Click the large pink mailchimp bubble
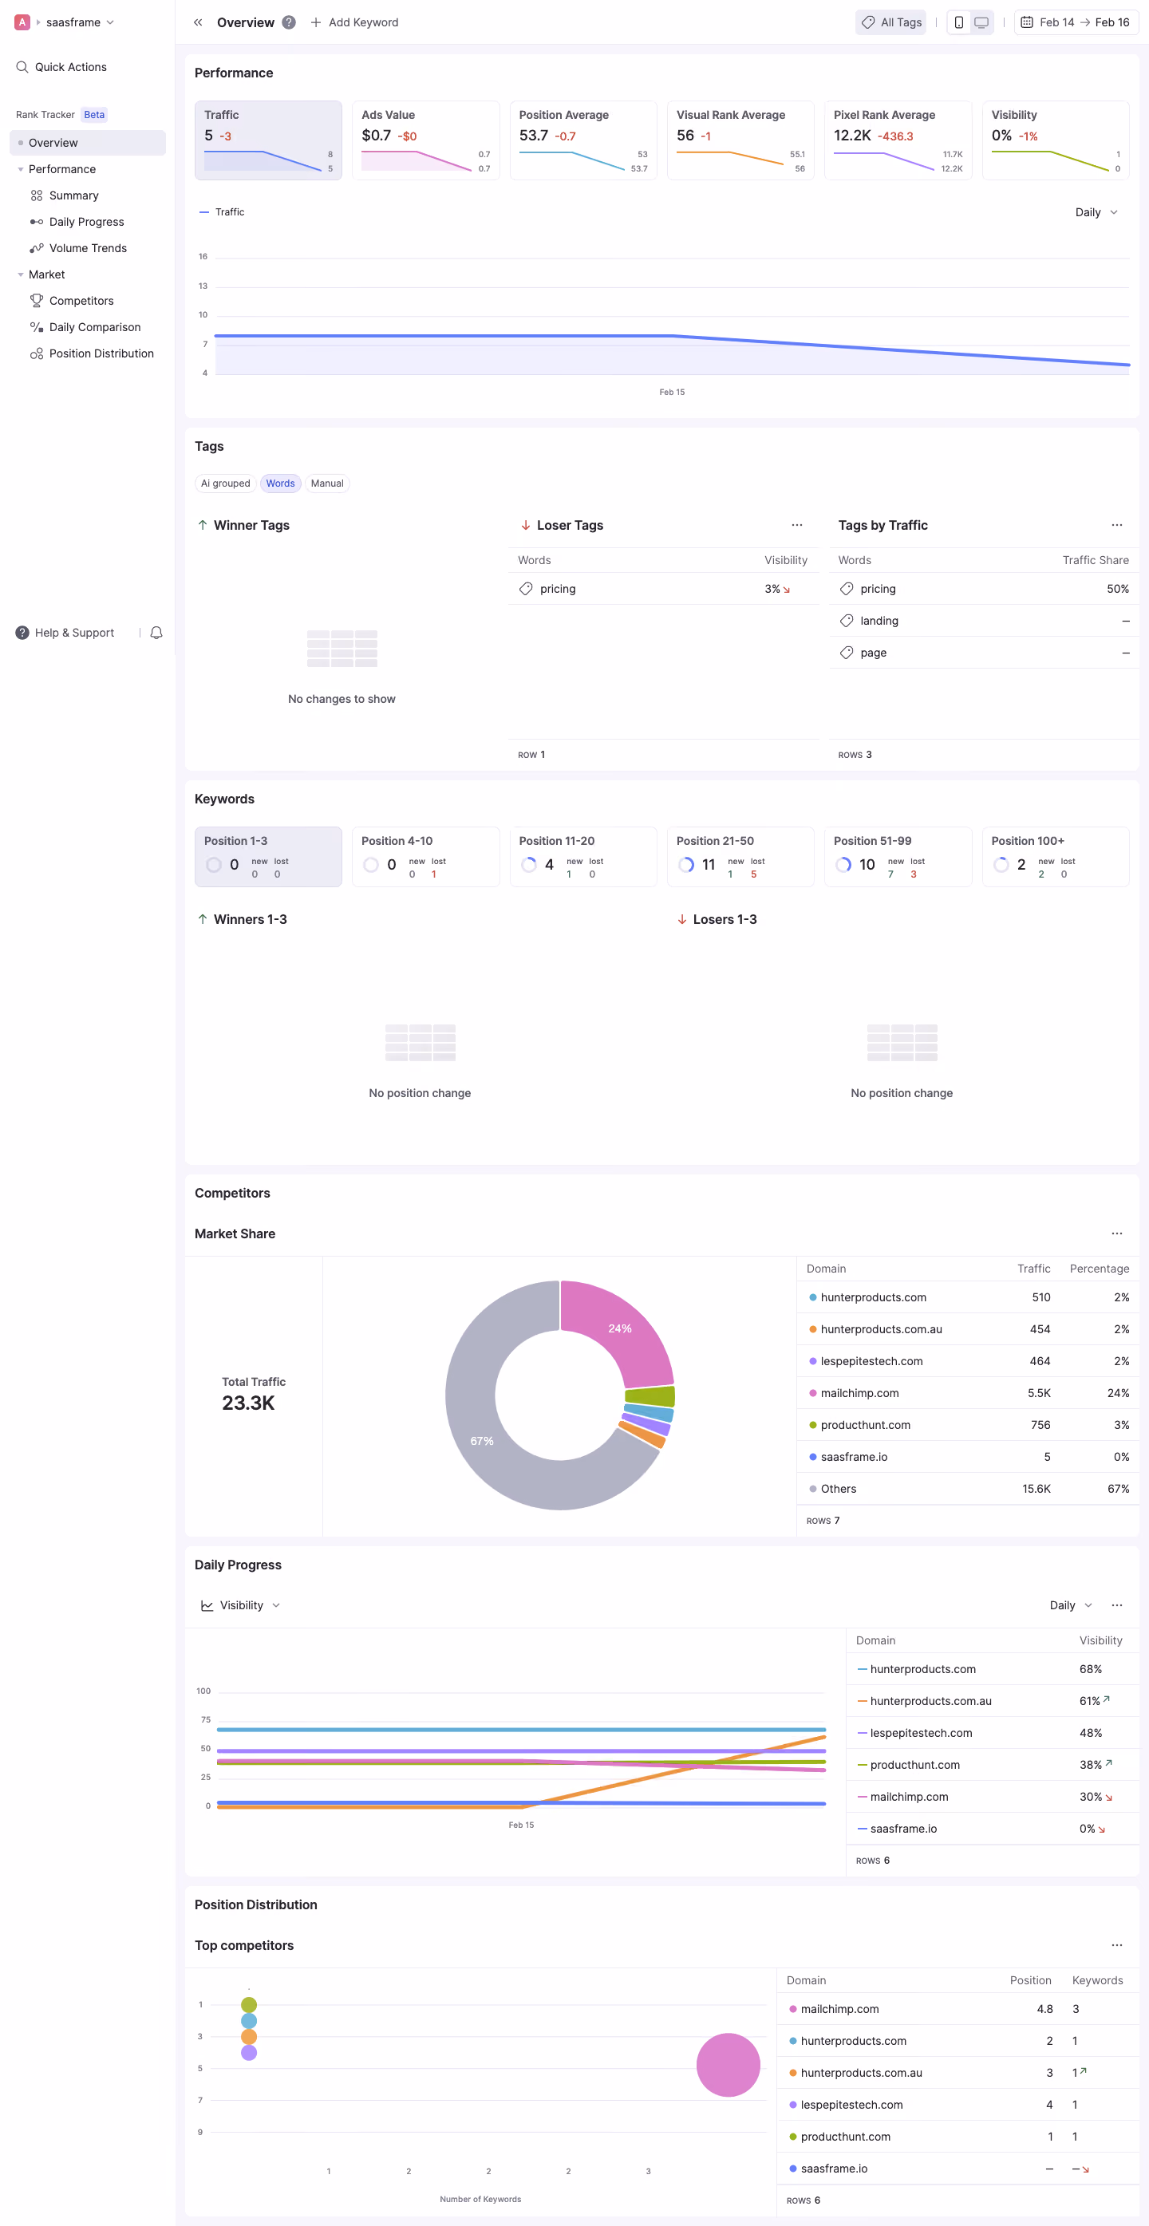 coord(728,2064)
